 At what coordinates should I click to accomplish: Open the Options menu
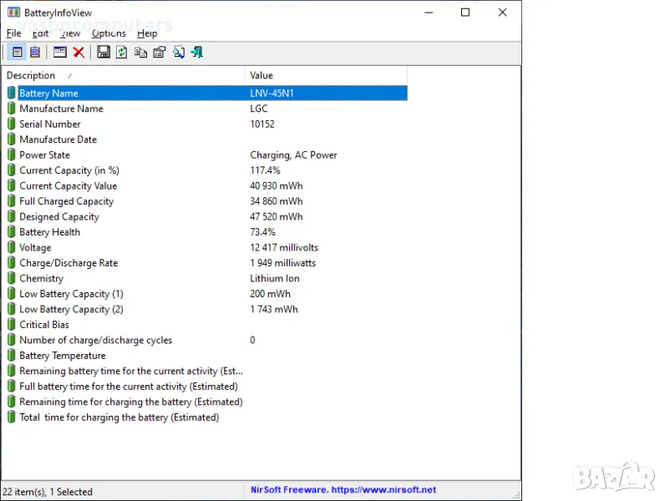pyautogui.click(x=109, y=33)
